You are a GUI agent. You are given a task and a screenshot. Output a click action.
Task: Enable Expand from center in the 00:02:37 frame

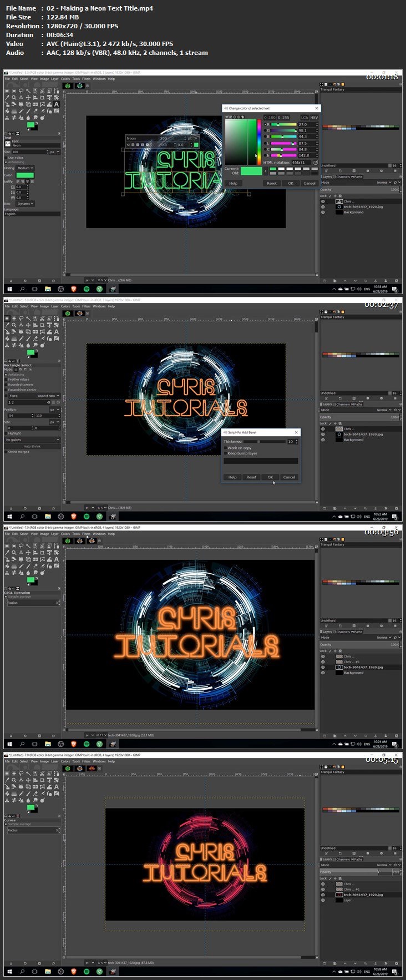point(6,390)
